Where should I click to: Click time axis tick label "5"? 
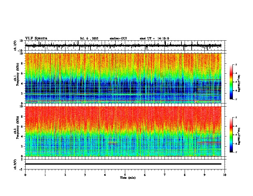125,175
